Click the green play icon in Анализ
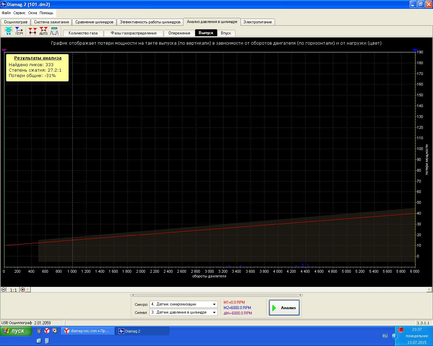 pyautogui.click(x=274, y=308)
